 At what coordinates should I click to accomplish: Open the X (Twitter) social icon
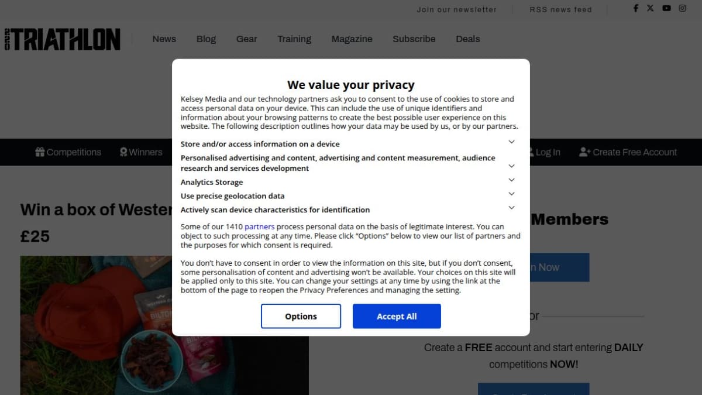[651, 8]
